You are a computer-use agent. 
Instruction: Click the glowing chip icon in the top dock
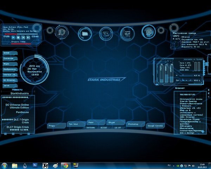point(148,32)
